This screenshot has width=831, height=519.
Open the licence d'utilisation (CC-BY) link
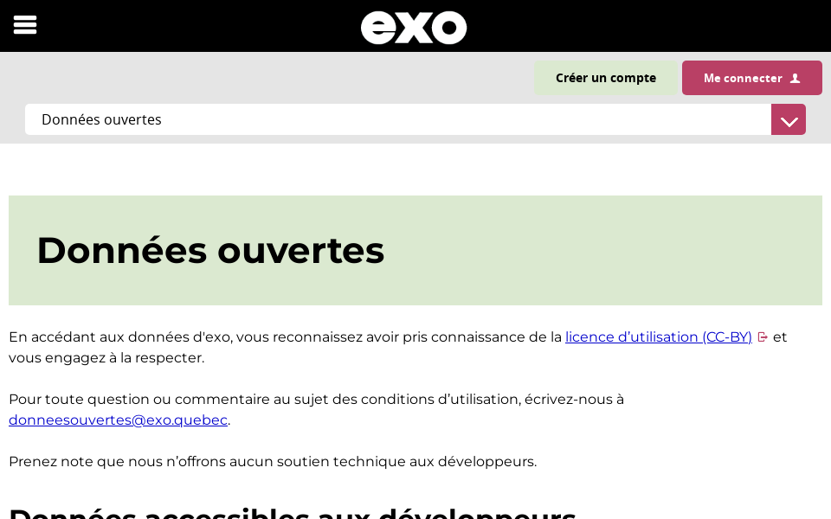tap(658, 337)
